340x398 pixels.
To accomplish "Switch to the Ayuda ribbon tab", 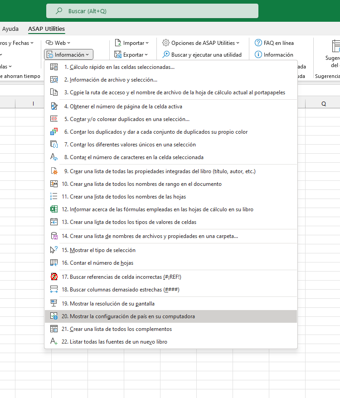I will click(10, 29).
